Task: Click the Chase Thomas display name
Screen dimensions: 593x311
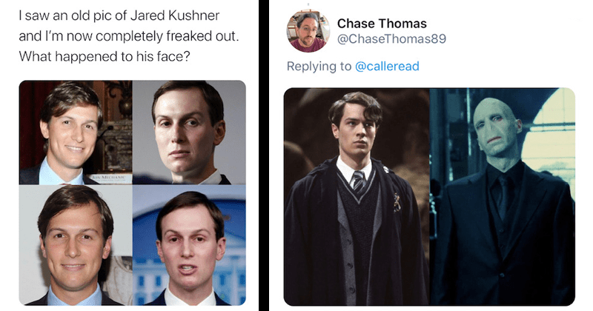Action: click(x=382, y=24)
